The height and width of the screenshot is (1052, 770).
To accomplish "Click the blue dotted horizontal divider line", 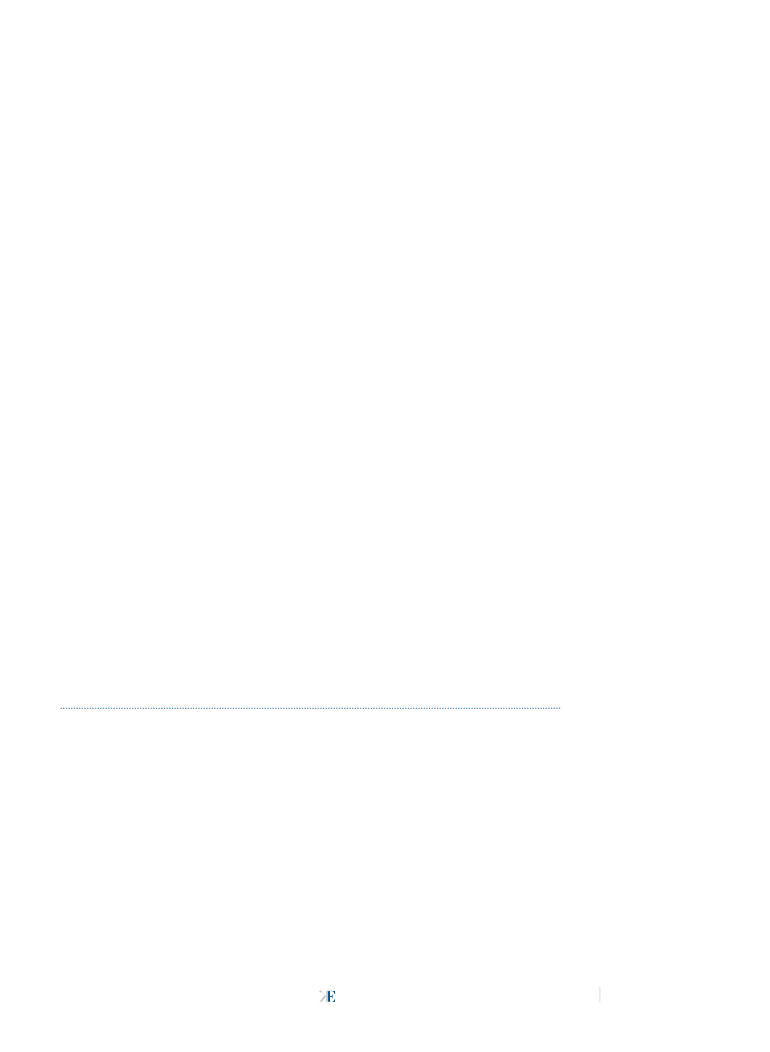I will pos(310,707).
